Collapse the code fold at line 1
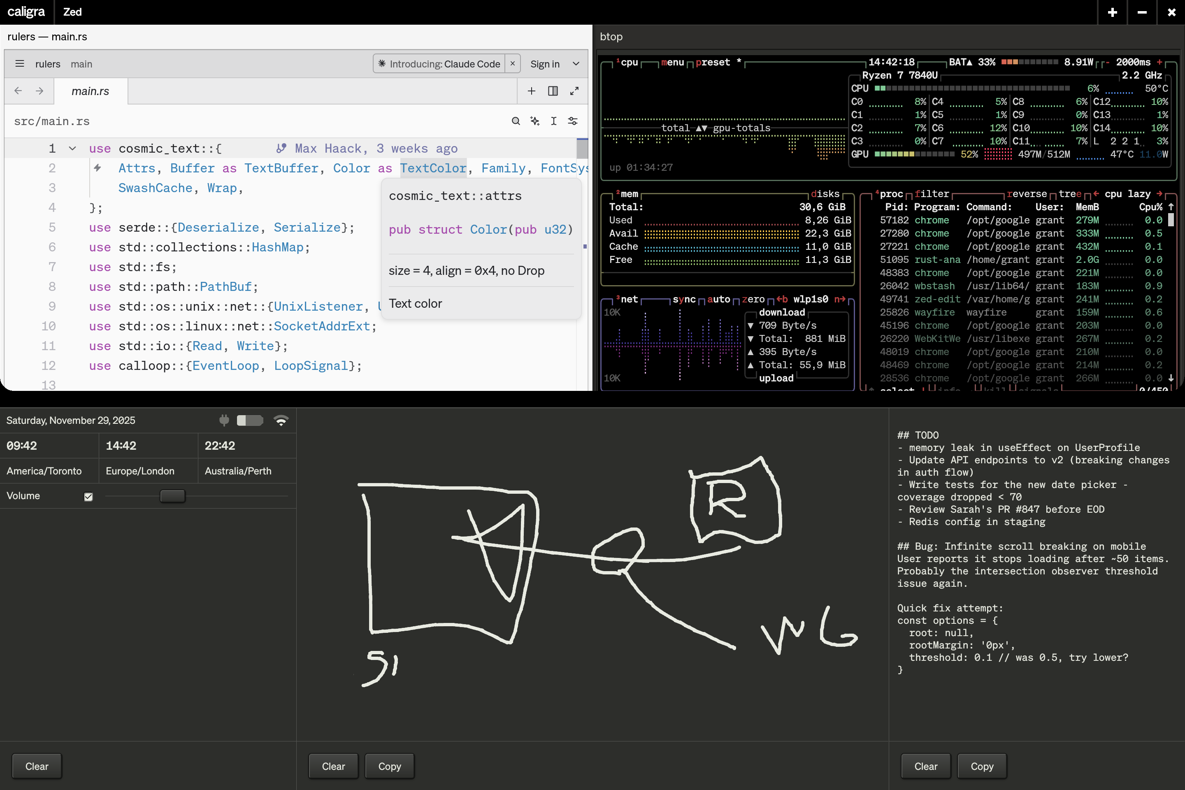This screenshot has width=1185, height=790. (72, 148)
